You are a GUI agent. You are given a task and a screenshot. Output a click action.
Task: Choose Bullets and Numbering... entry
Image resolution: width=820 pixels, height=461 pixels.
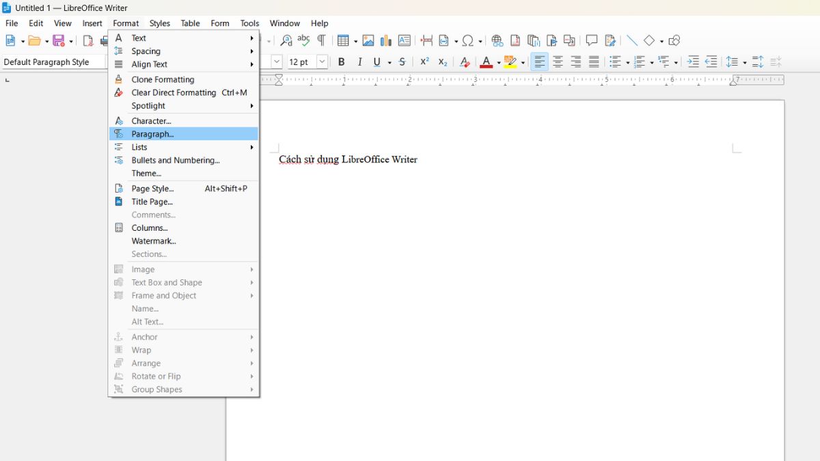pos(184,160)
